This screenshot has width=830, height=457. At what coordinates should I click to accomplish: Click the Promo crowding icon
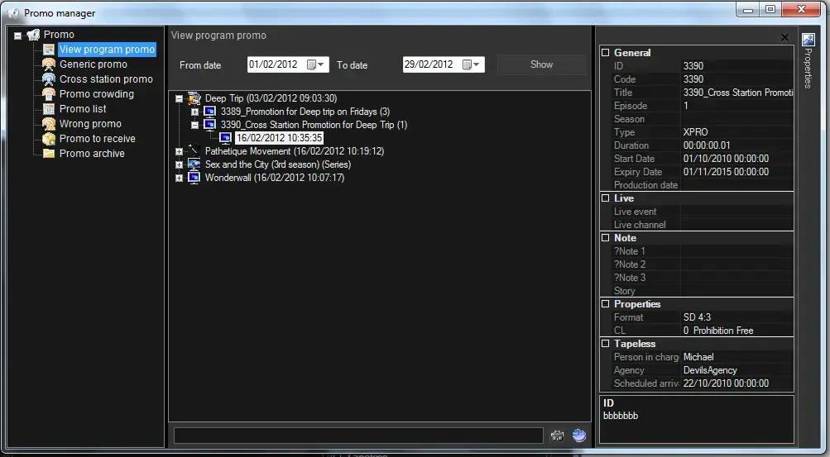click(49, 94)
